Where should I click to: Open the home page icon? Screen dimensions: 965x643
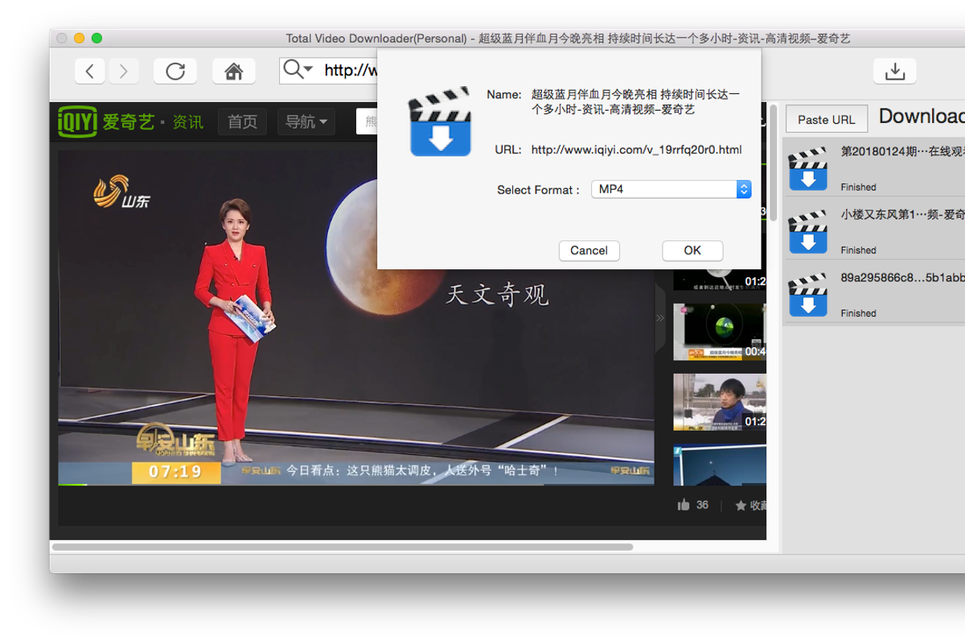(234, 71)
